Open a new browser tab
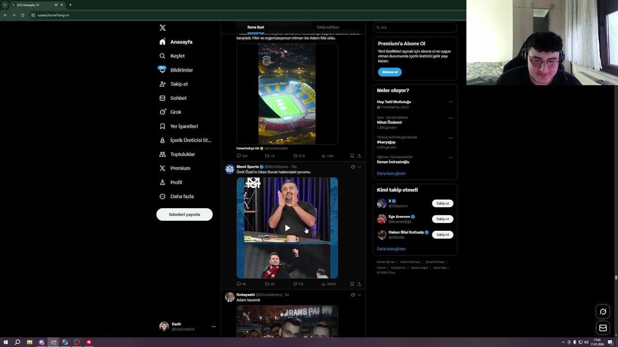This screenshot has width=618, height=347. point(70,5)
